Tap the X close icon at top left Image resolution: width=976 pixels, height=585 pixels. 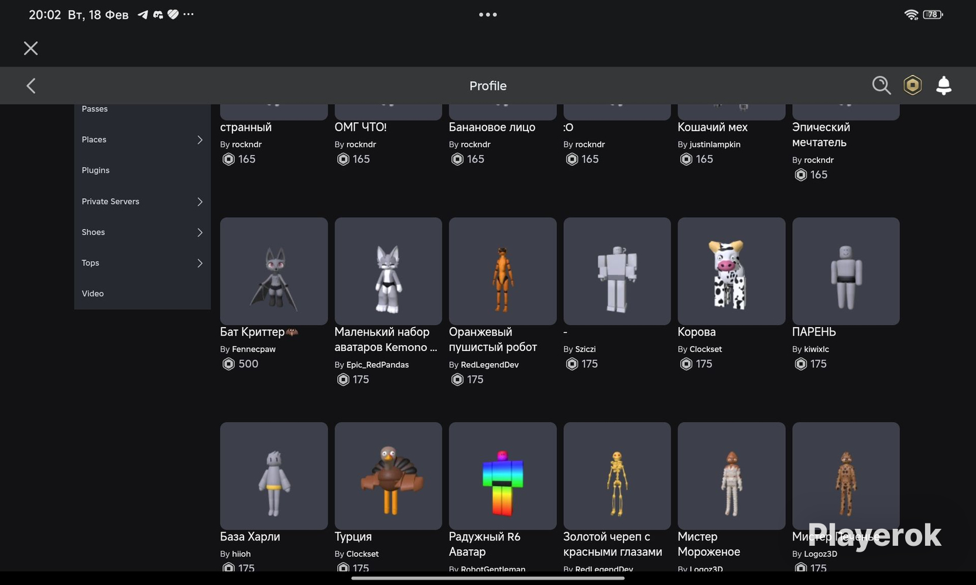click(x=31, y=48)
